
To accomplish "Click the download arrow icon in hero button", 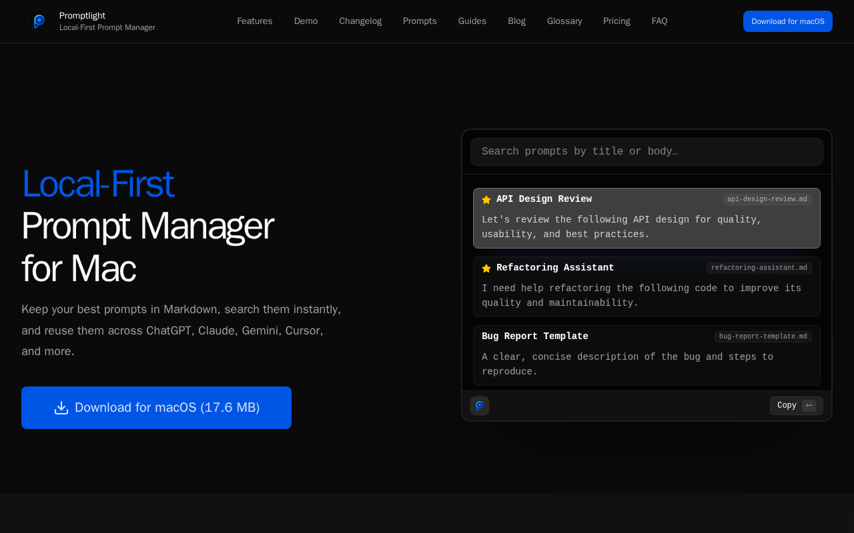I will coord(61,408).
